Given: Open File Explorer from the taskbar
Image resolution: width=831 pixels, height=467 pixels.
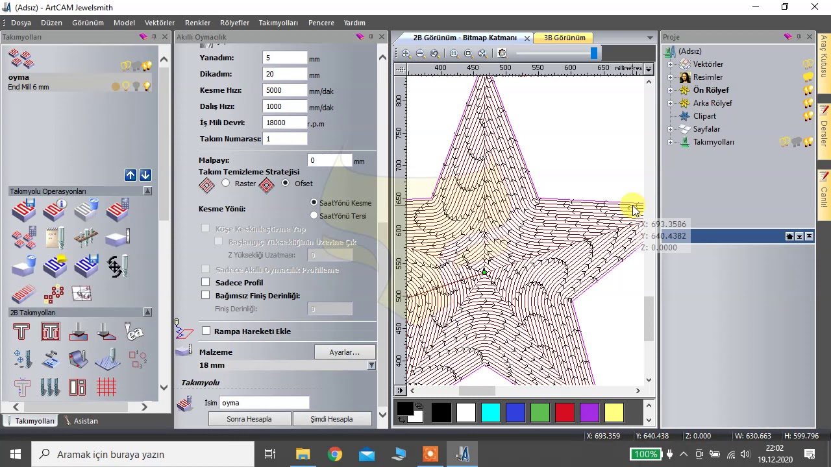Looking at the screenshot, I should click(x=303, y=454).
